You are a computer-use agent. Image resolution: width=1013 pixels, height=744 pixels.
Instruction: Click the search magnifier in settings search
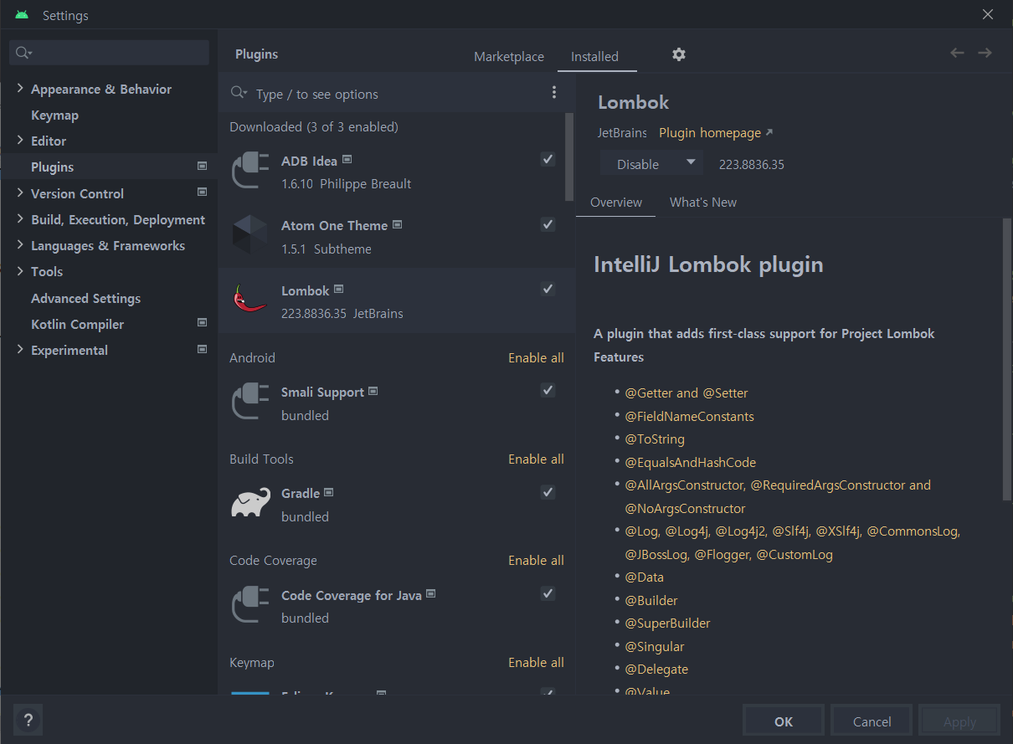[x=23, y=53]
